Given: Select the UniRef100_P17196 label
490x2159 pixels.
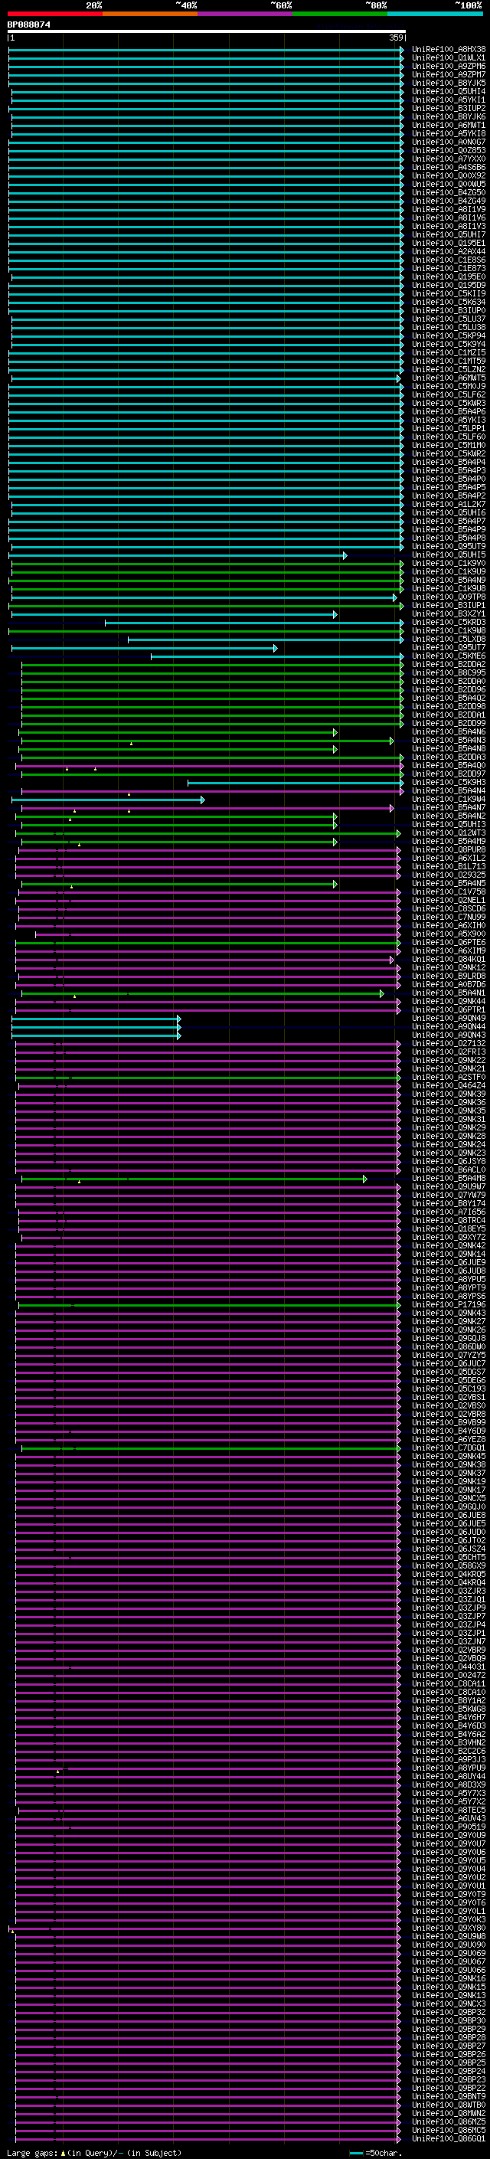Looking at the screenshot, I should point(448,1305).
